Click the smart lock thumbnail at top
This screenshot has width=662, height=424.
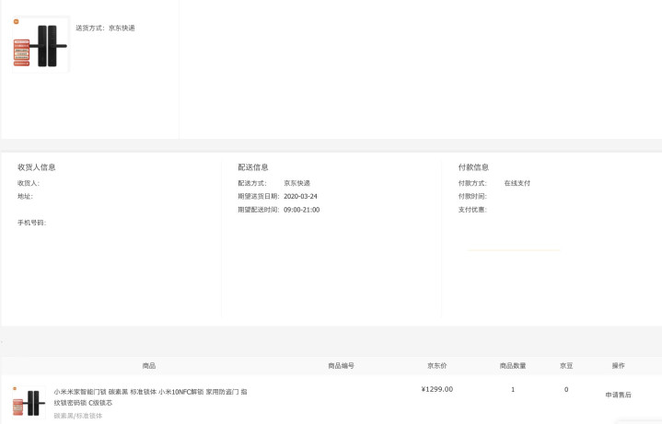tap(41, 45)
